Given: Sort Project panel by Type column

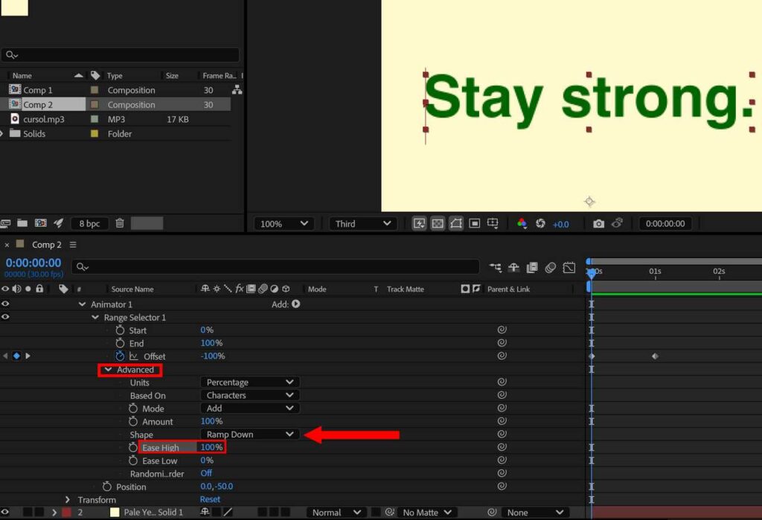Looking at the screenshot, I should (115, 75).
